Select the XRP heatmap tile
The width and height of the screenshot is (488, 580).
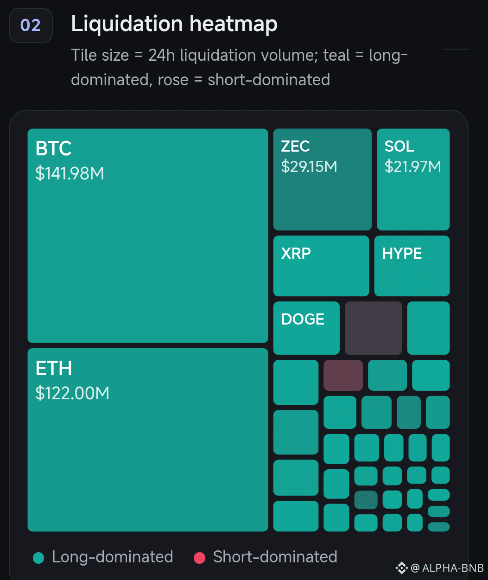click(x=321, y=266)
